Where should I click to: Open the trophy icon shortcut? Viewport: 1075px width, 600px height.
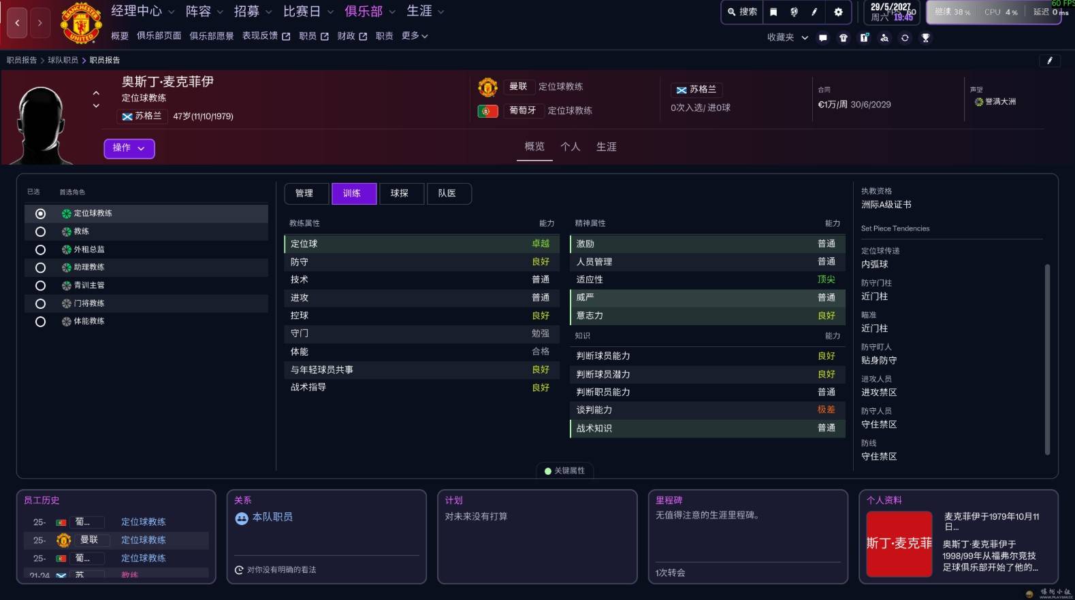[x=925, y=38]
